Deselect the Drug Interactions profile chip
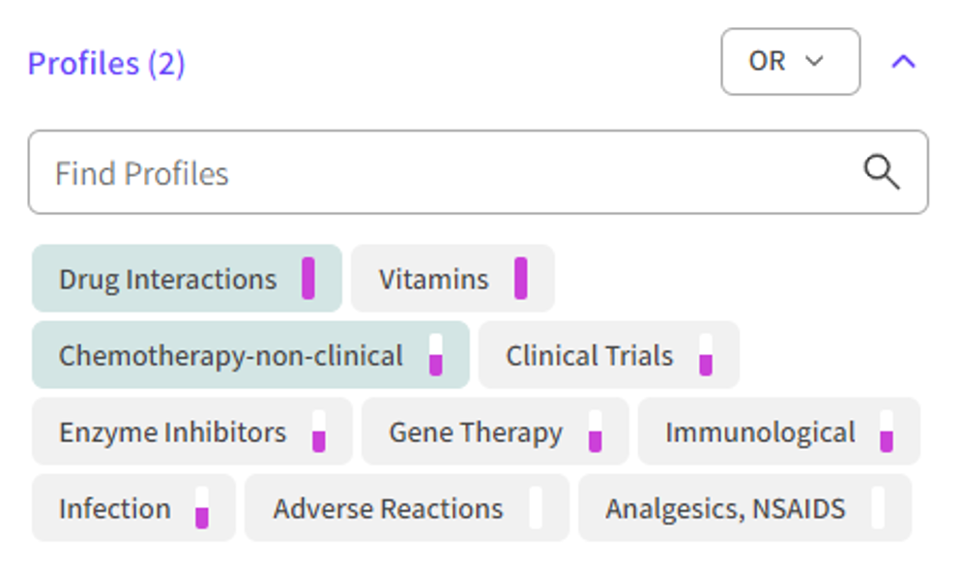 (167, 280)
